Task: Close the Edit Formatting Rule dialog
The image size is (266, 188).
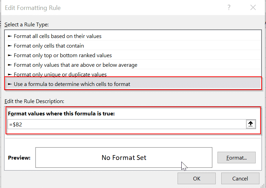Action: pos(253,8)
